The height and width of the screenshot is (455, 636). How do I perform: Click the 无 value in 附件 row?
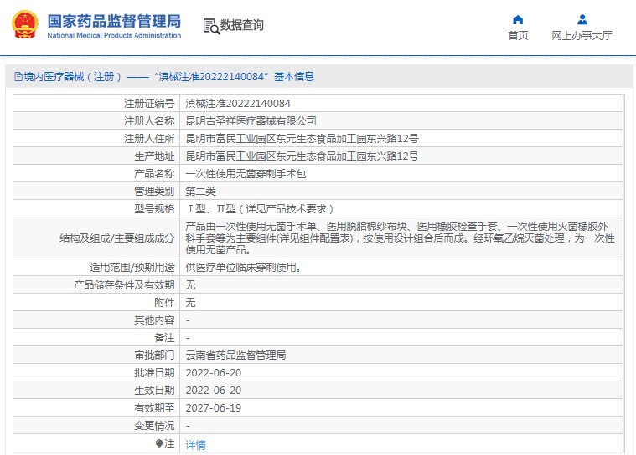[190, 303]
